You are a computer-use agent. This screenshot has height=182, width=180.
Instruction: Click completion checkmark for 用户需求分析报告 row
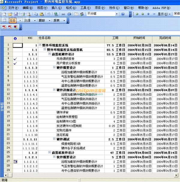pos(16,63)
